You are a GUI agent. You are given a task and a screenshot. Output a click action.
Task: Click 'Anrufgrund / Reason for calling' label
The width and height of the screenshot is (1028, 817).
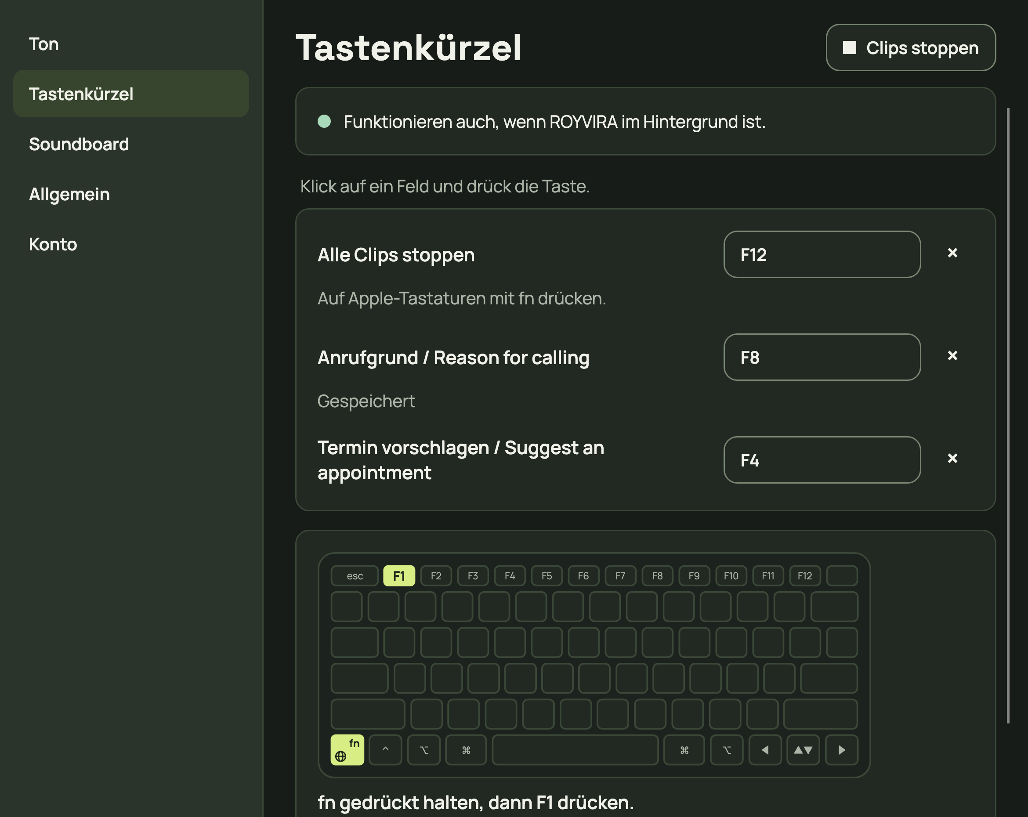(x=453, y=358)
